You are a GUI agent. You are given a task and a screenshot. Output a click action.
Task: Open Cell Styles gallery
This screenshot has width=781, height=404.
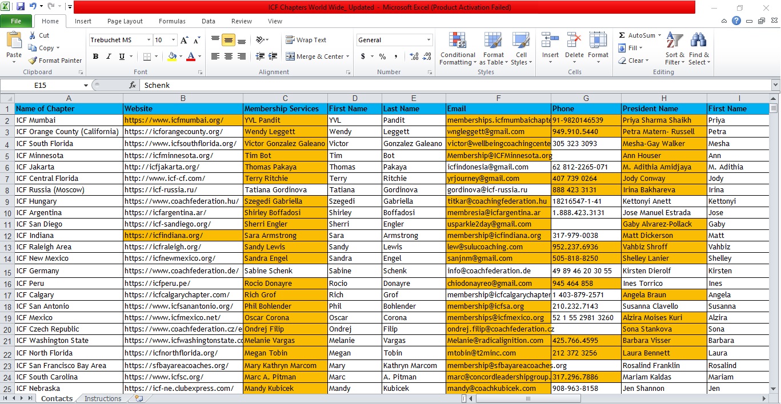tap(521, 49)
